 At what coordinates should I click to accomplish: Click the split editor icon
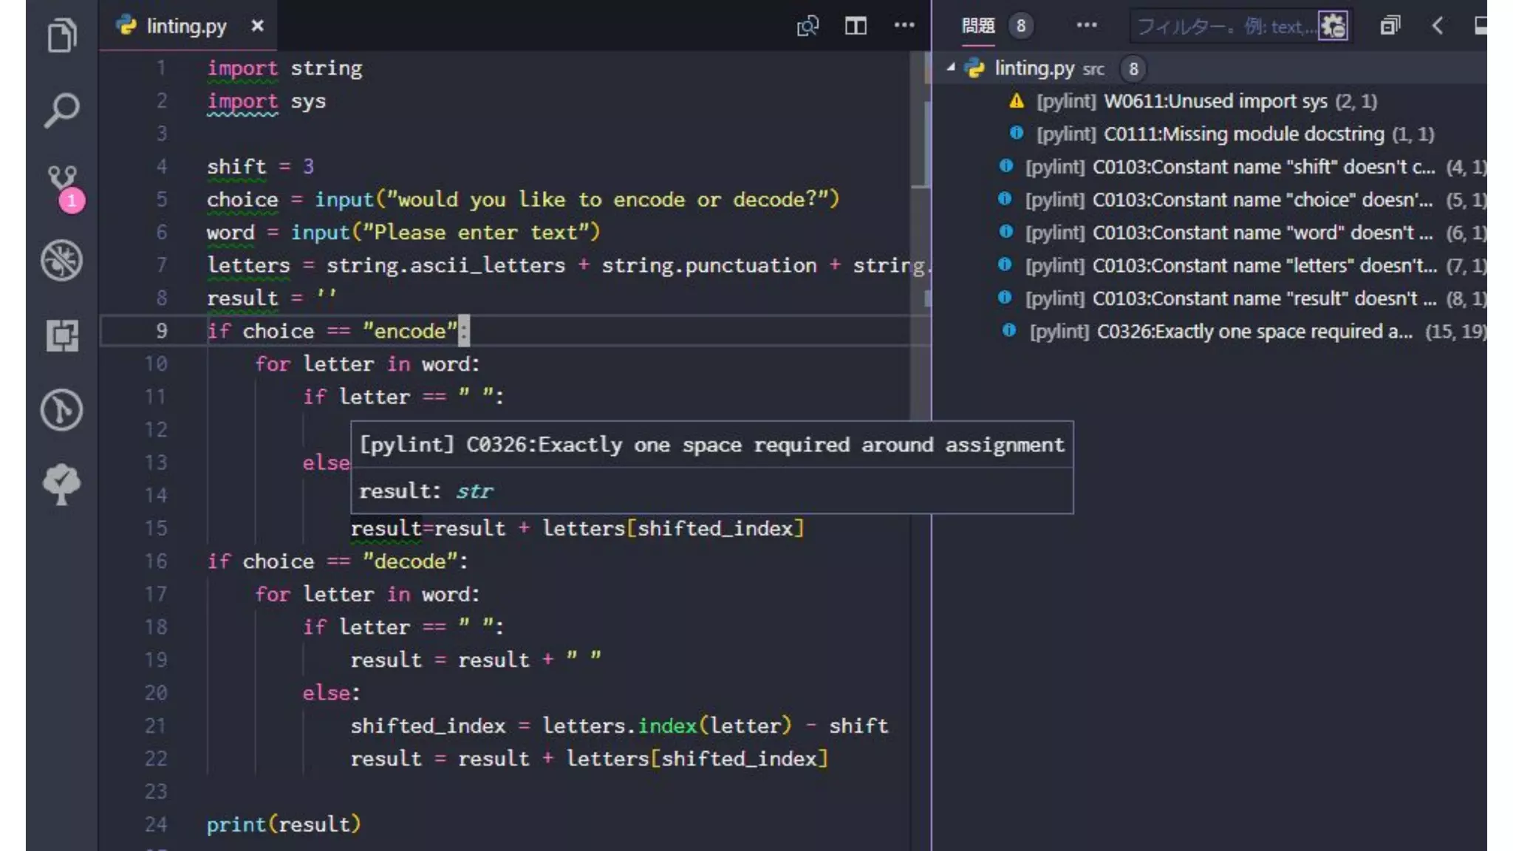click(855, 27)
